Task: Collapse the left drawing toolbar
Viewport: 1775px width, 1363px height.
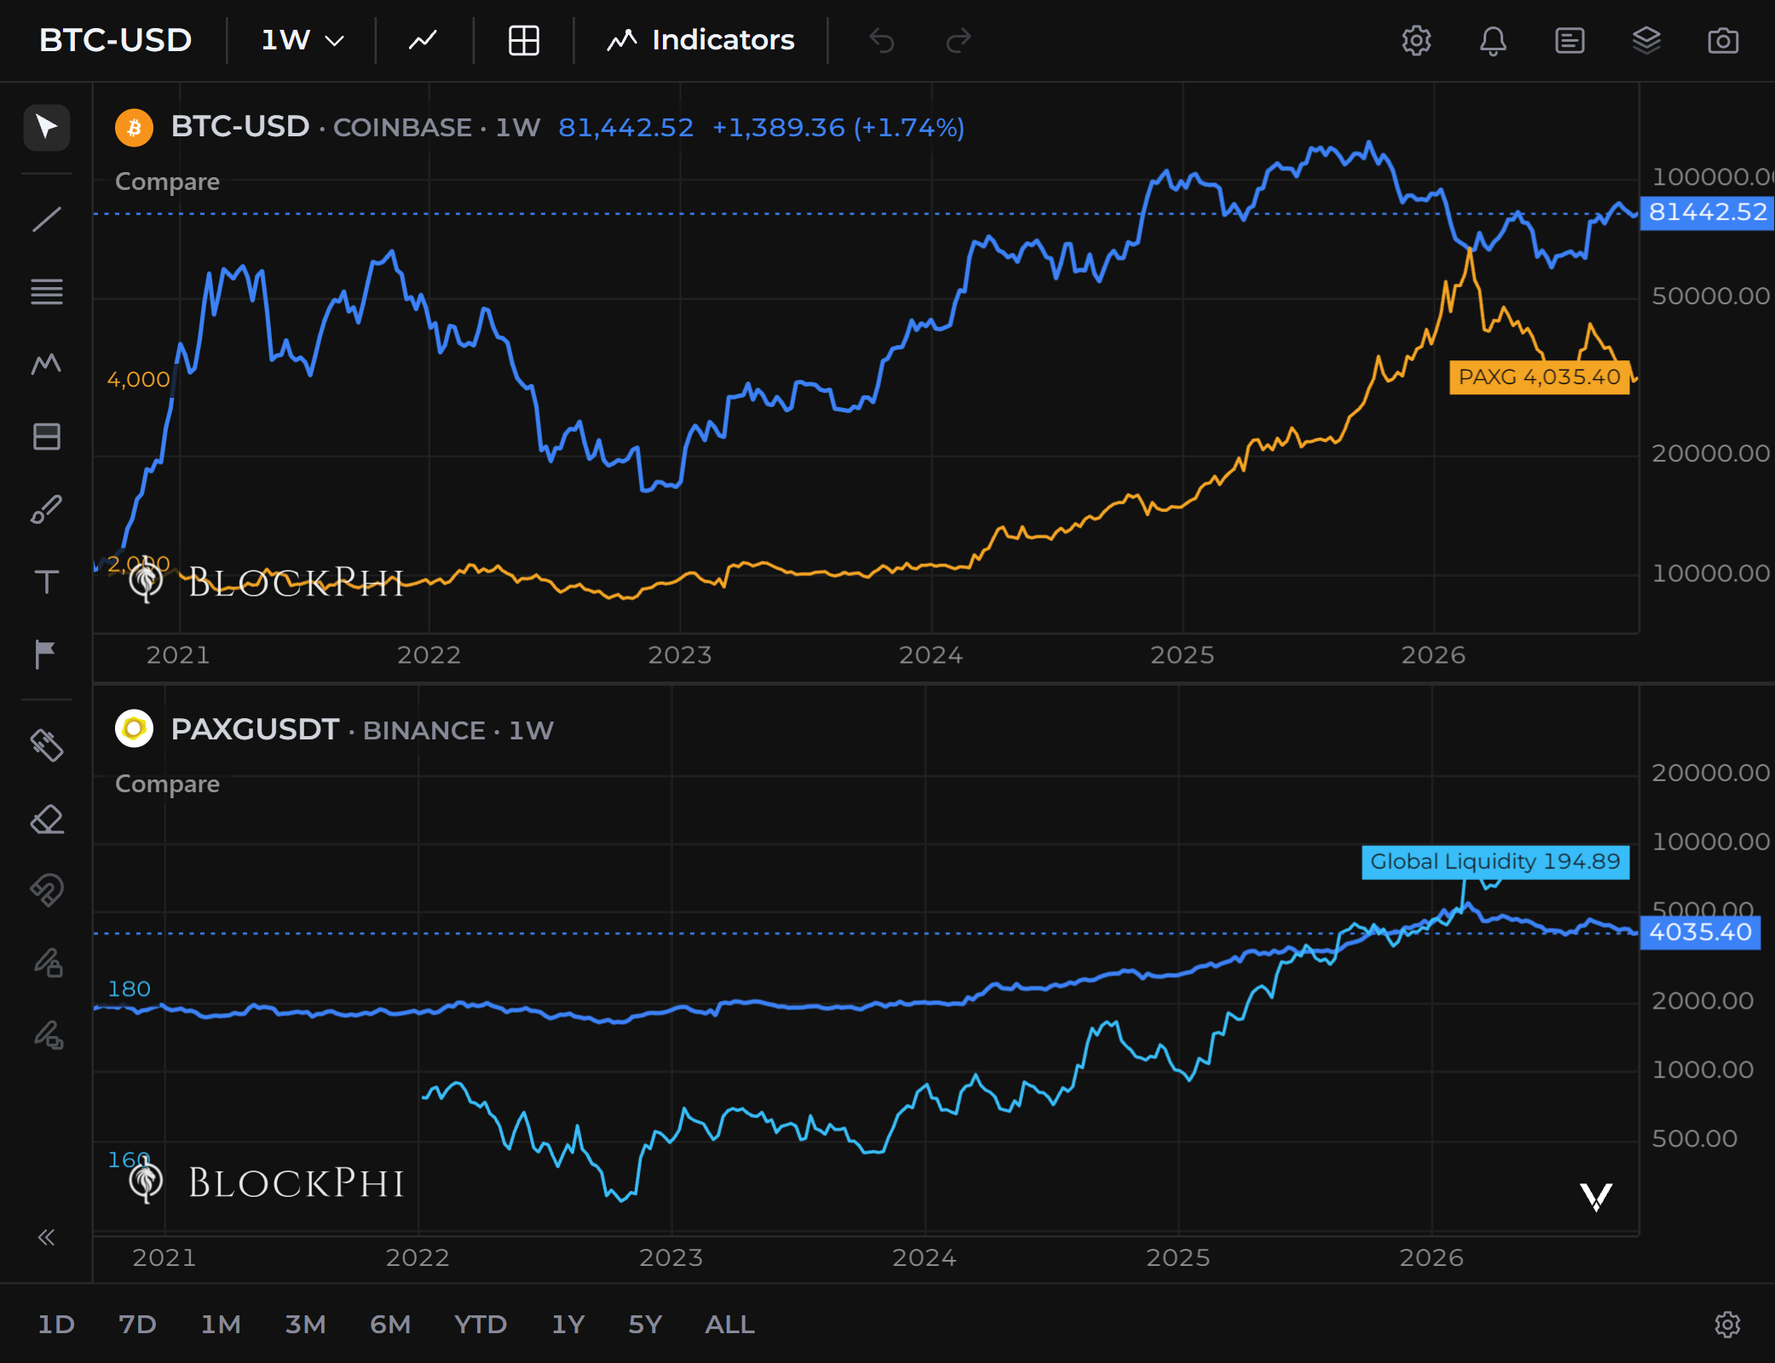Action: [47, 1237]
